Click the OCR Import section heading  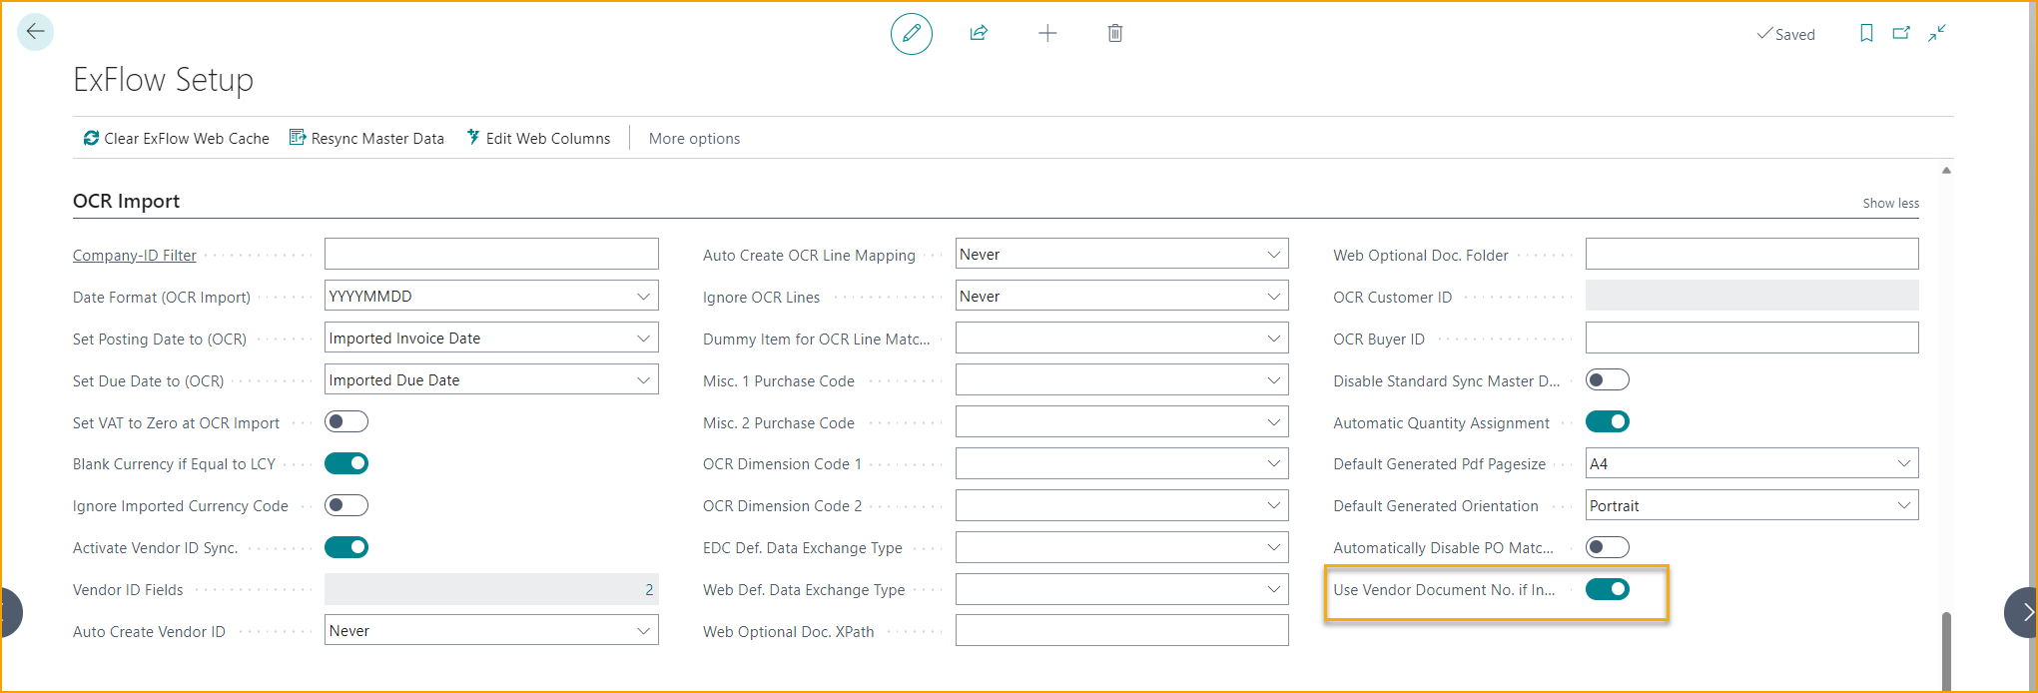126,201
